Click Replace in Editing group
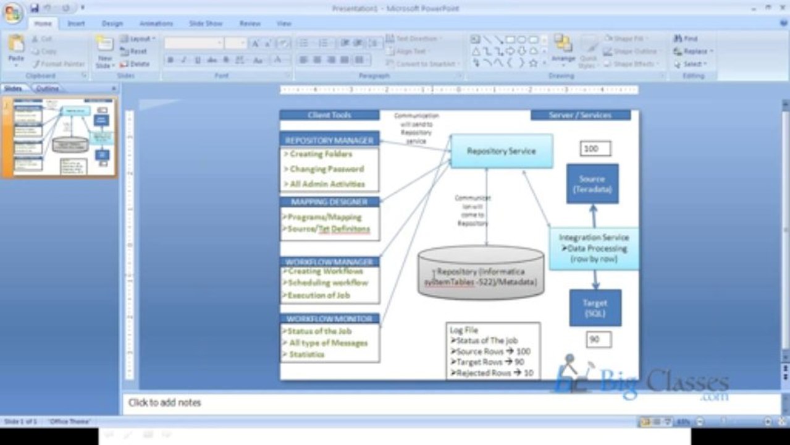 (x=693, y=51)
